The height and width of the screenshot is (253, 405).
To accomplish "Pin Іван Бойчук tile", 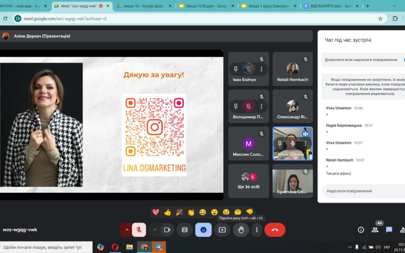I will (235, 69).
